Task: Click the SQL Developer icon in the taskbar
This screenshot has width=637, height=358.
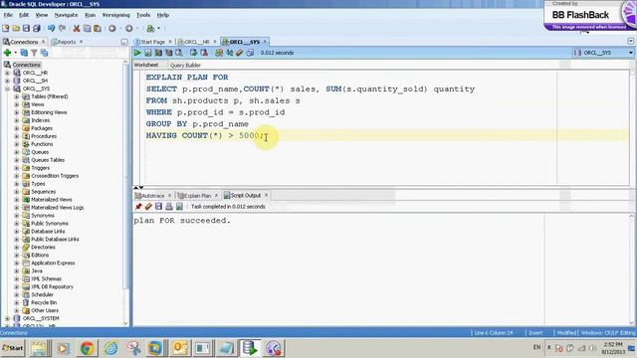Action: pyautogui.click(x=250, y=348)
